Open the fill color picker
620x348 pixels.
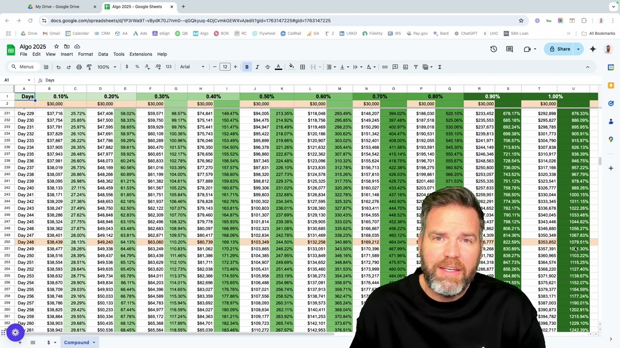[x=292, y=67]
